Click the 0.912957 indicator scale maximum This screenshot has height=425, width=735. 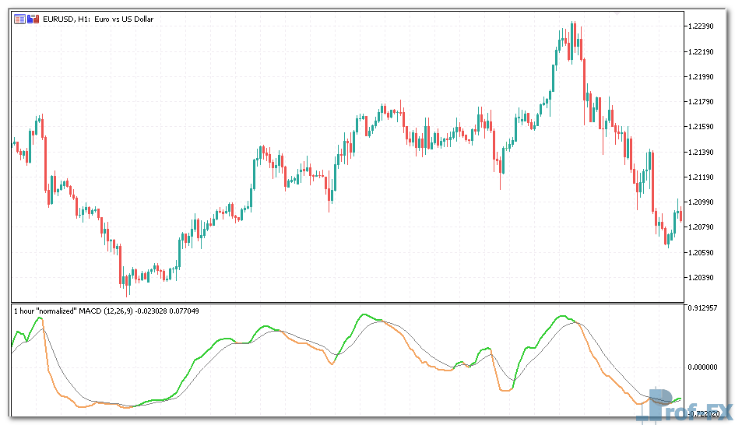click(x=705, y=308)
